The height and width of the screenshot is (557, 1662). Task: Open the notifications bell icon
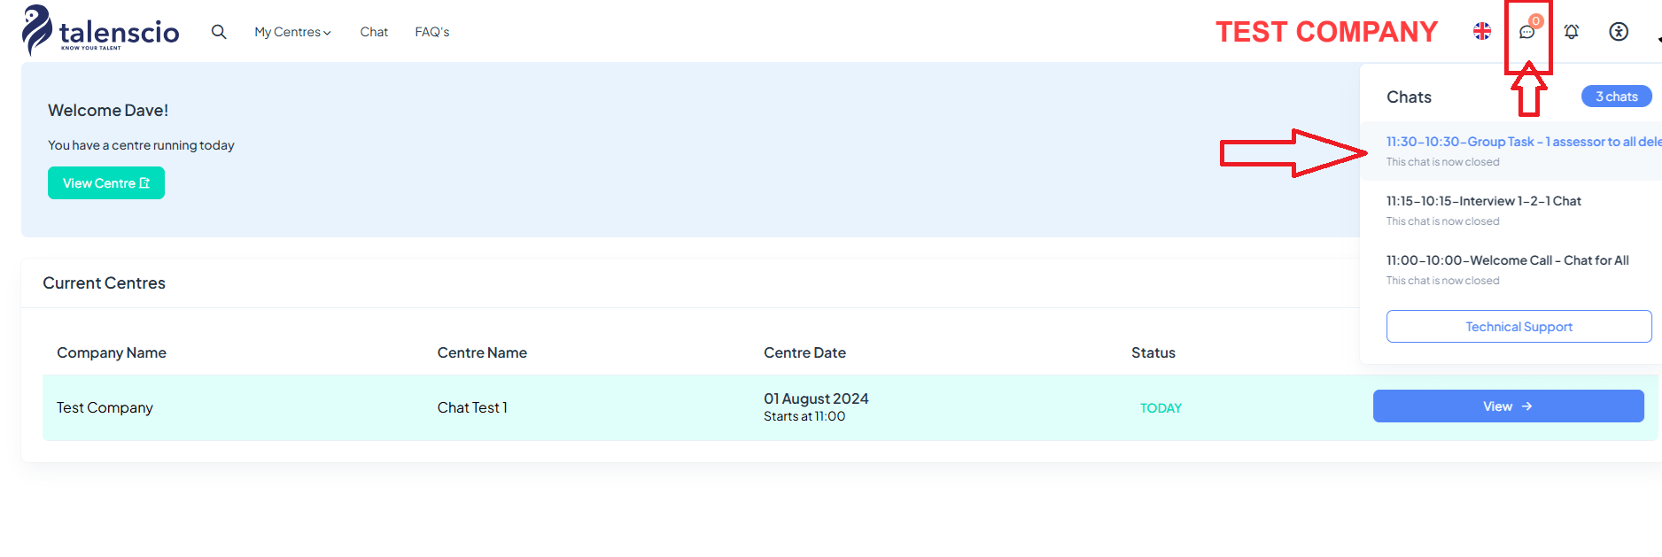click(x=1572, y=32)
